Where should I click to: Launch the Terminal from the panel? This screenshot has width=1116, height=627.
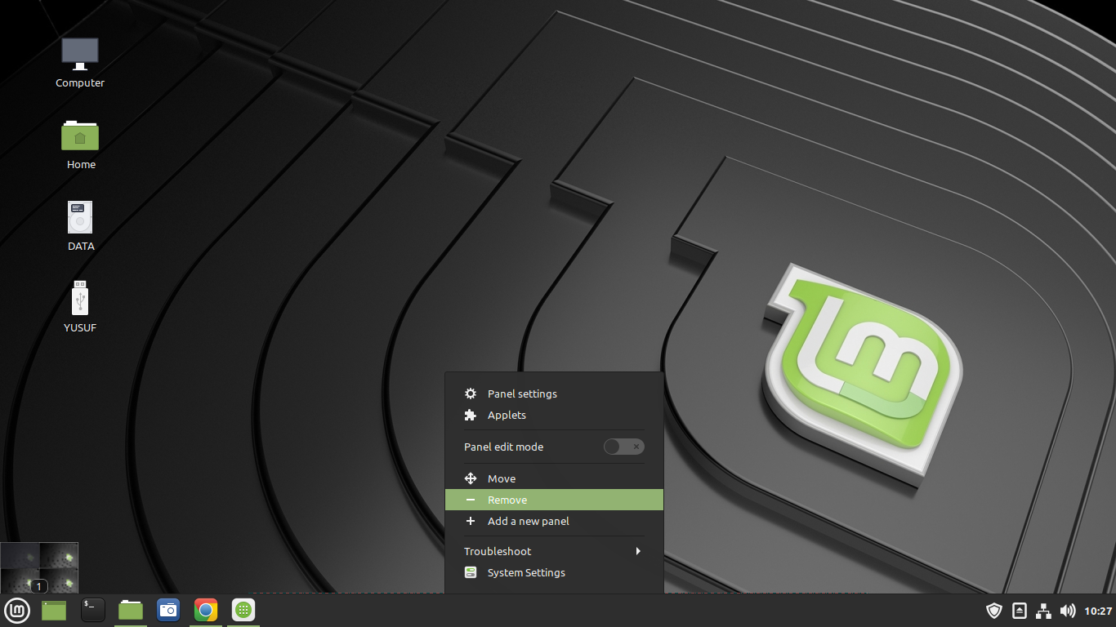coord(92,610)
